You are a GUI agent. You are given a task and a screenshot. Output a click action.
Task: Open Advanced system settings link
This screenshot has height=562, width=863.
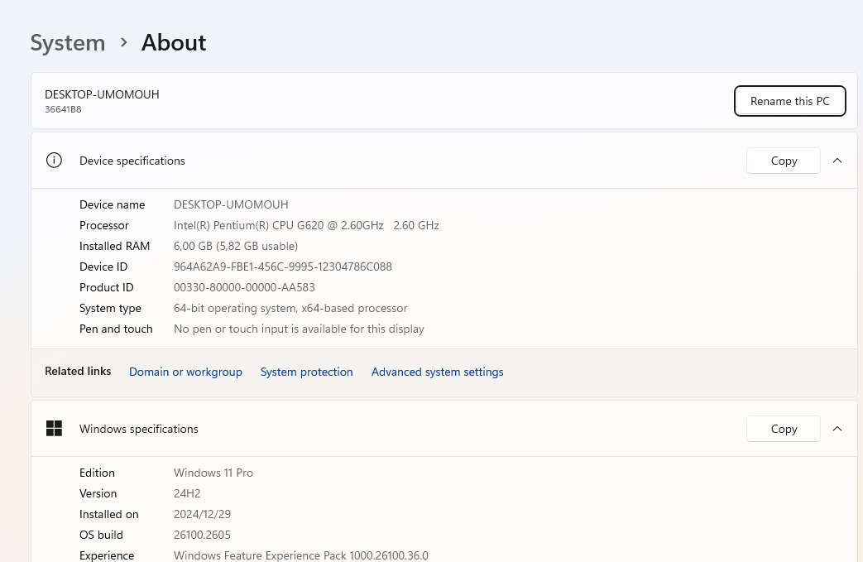(437, 372)
